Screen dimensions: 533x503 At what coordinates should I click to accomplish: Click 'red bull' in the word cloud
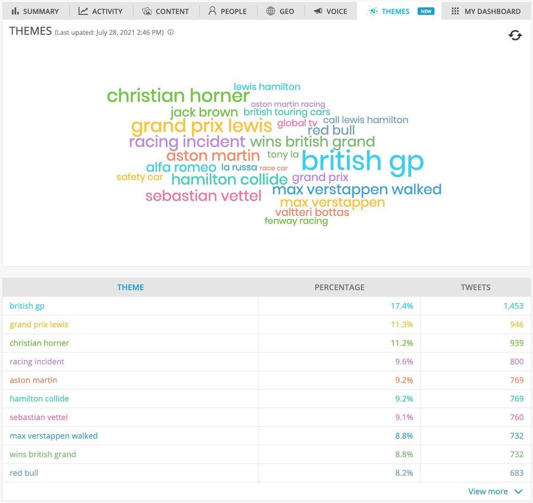click(x=331, y=130)
